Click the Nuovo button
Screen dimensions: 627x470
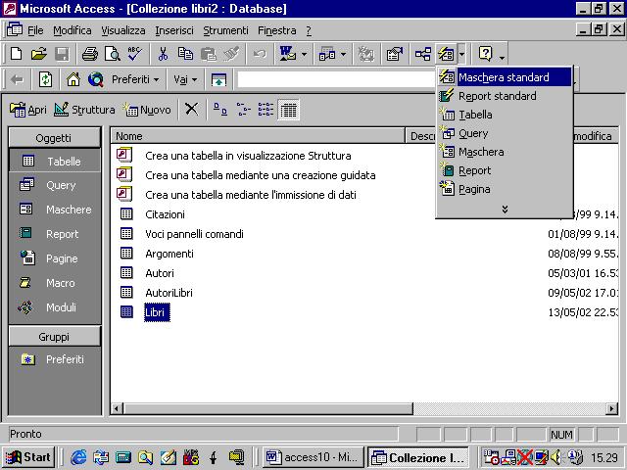coord(148,109)
